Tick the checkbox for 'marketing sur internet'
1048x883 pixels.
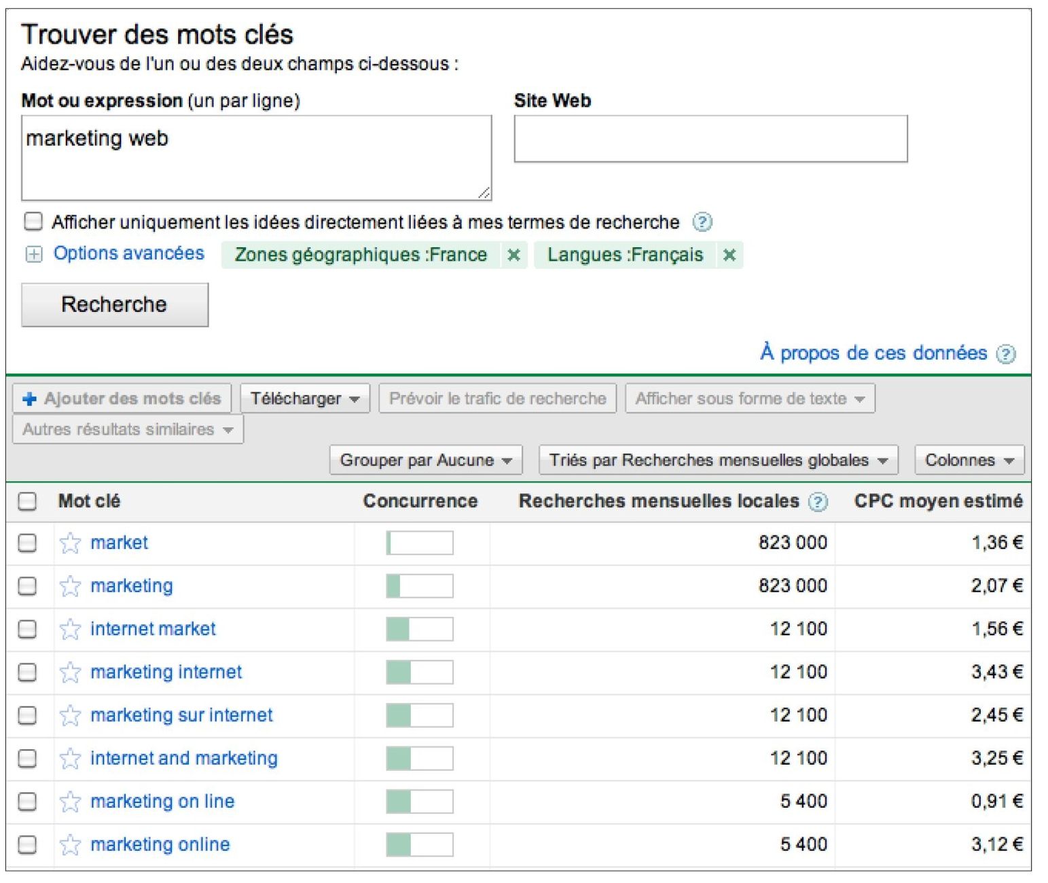coord(27,715)
